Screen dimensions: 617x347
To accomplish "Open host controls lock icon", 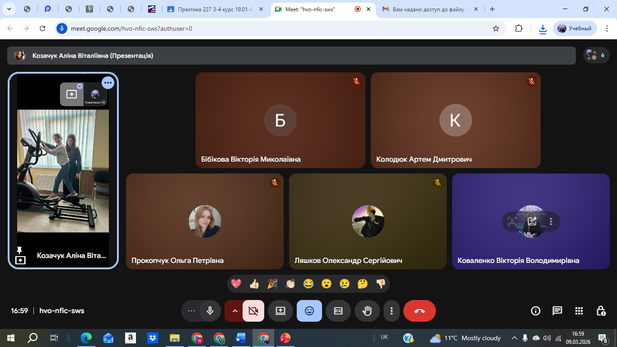I will tap(601, 311).
